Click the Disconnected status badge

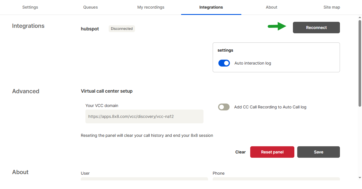[122, 29]
